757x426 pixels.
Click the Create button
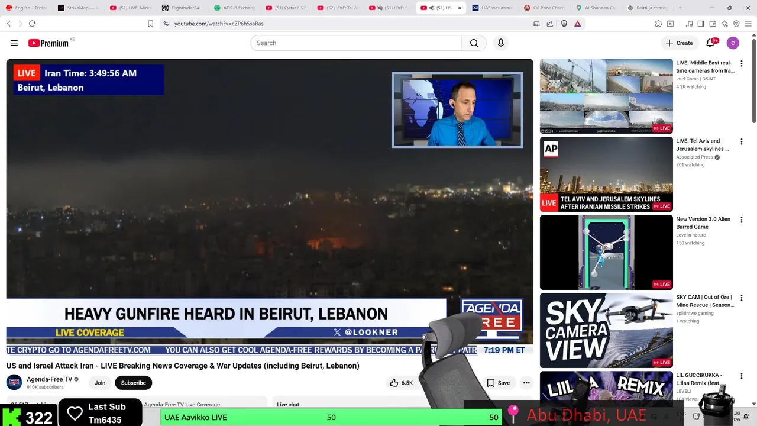pos(679,43)
